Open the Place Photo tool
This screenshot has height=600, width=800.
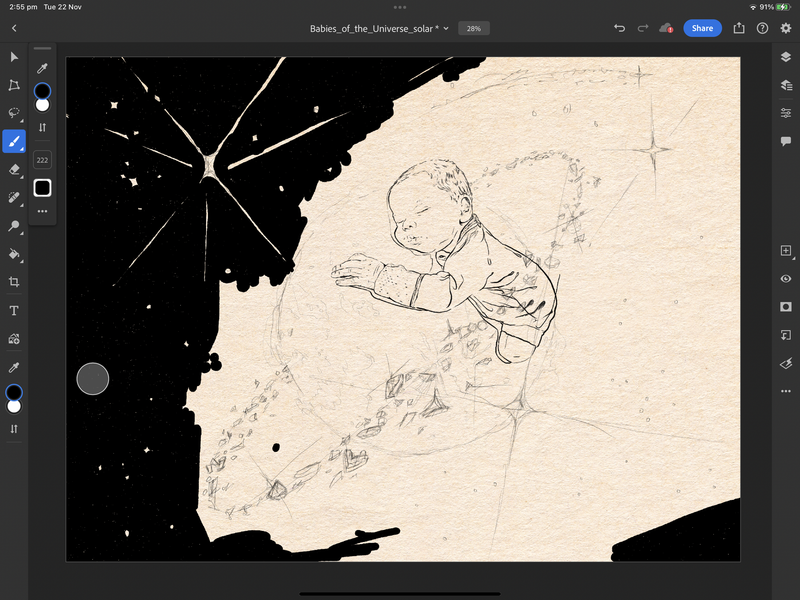click(14, 339)
